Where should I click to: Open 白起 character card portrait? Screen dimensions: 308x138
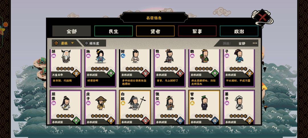pyautogui.click(x=136, y=103)
